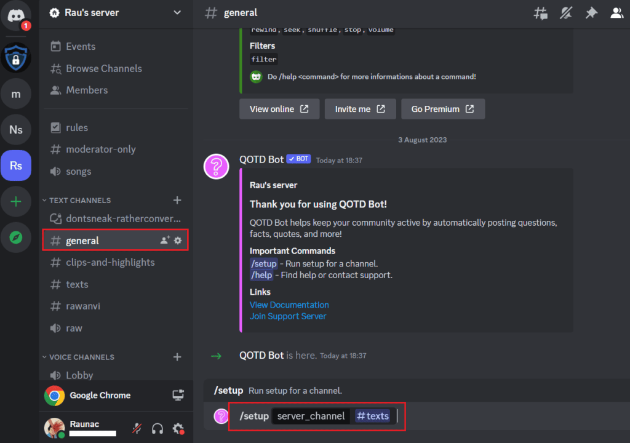Show the Member List
Image resolution: width=630 pixels, height=443 pixels.
pyautogui.click(x=617, y=12)
